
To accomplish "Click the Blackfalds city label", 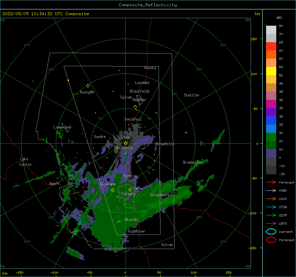I will [x=140, y=91].
